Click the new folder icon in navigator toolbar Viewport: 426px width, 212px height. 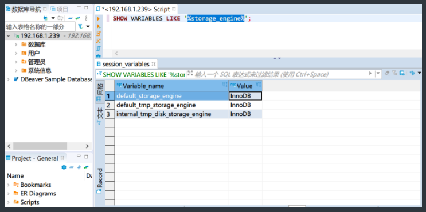(60, 18)
